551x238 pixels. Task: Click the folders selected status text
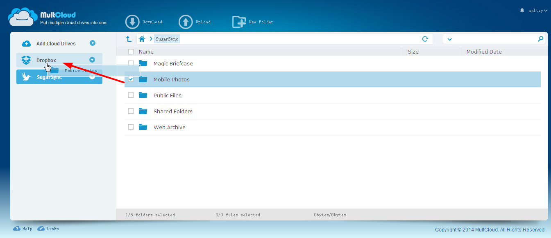pyautogui.click(x=150, y=215)
